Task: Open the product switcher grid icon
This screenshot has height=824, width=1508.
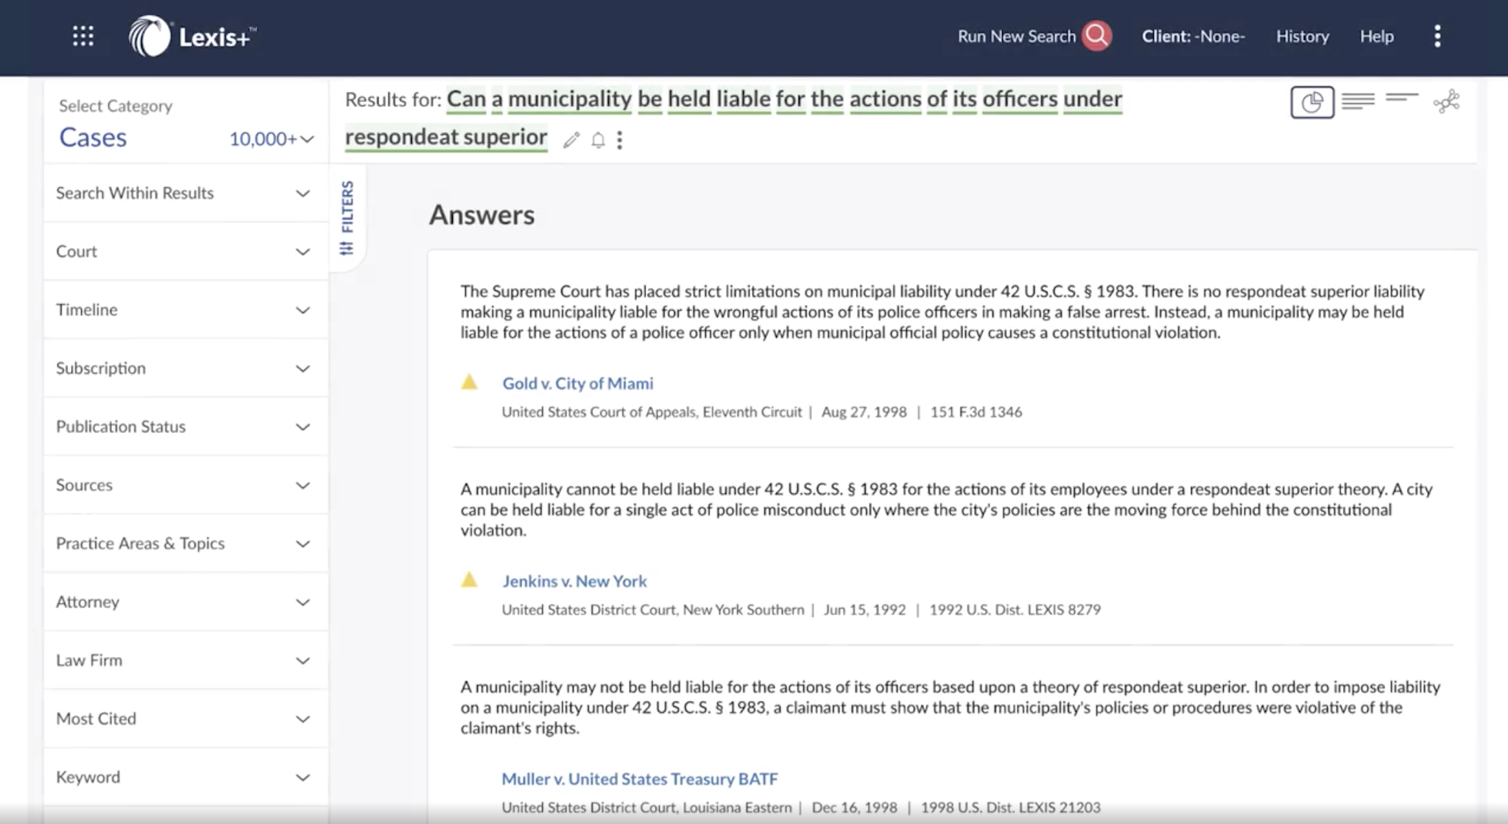Action: pos(83,36)
